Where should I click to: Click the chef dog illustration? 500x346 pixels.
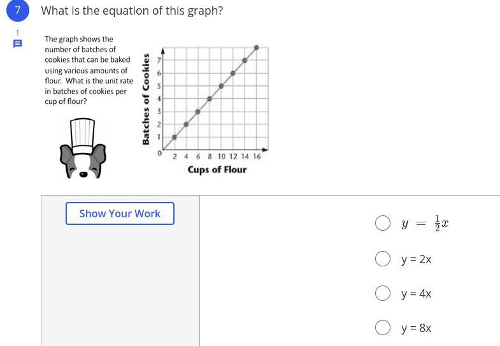tap(83, 148)
